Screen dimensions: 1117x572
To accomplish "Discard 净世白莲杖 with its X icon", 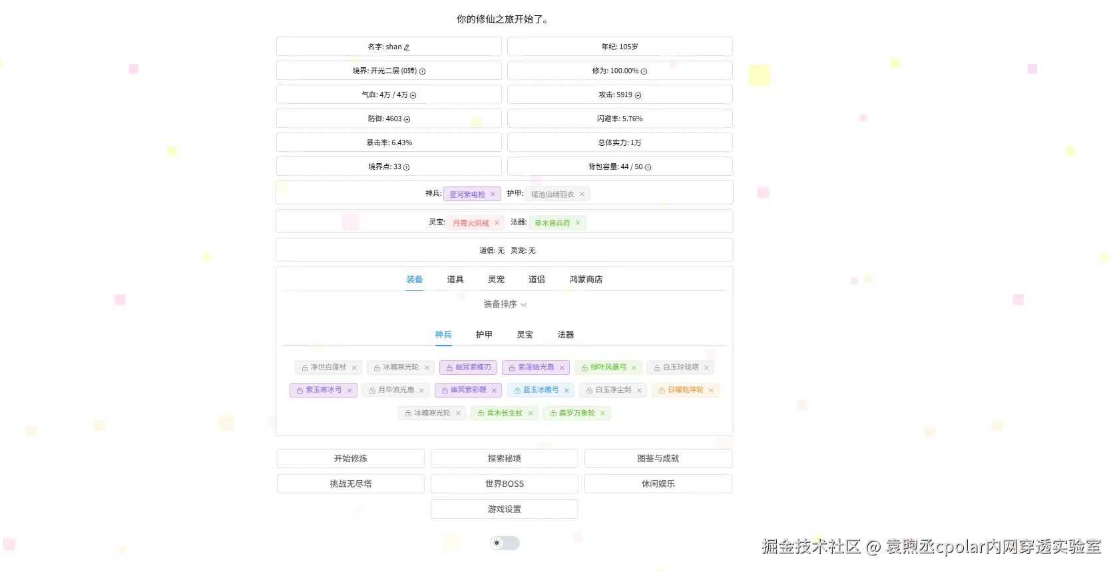I will [354, 368].
